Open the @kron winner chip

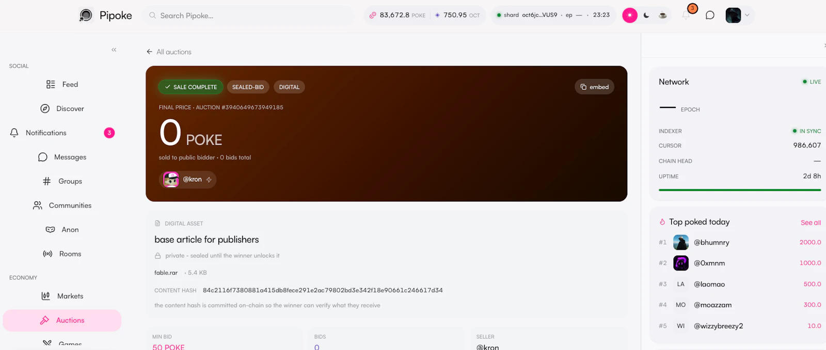point(187,180)
